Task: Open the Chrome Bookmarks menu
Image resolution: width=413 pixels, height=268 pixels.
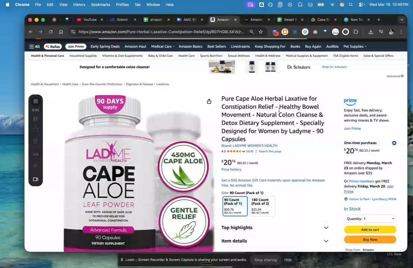Action: (x=100, y=4)
